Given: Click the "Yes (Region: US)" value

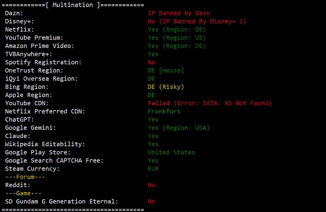Looking at the screenshot, I should (x=177, y=38).
